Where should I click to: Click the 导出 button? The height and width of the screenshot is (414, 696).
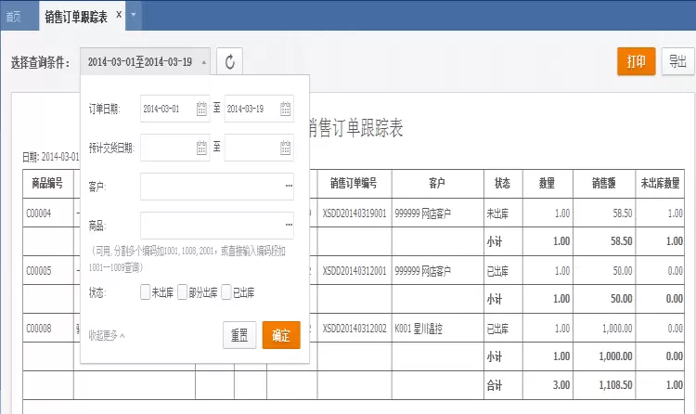677,61
